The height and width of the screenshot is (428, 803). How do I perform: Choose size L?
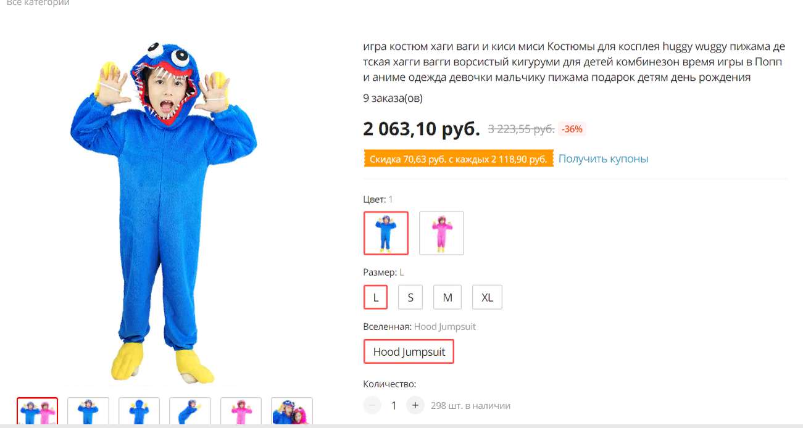[375, 297]
